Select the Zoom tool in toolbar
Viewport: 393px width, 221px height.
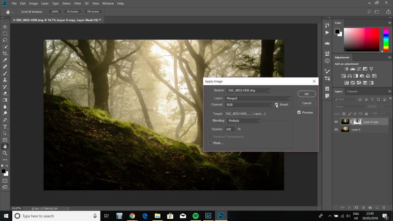click(5, 153)
